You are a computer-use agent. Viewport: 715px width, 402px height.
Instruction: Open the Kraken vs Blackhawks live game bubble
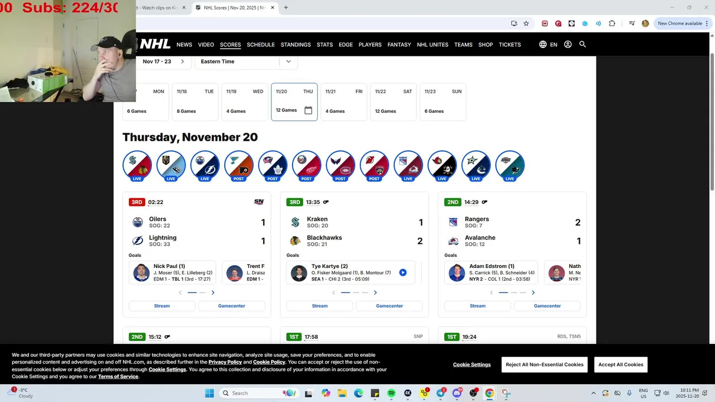[137, 165]
